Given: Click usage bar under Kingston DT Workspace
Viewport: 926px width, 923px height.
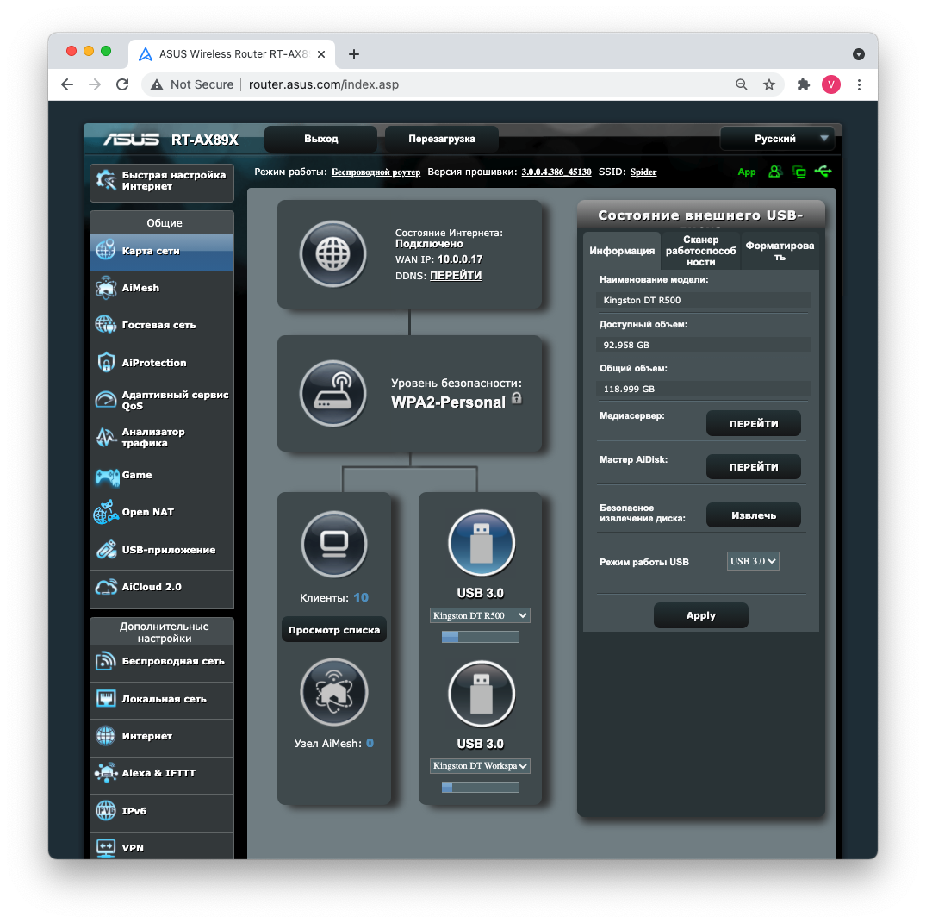Looking at the screenshot, I should [480, 787].
